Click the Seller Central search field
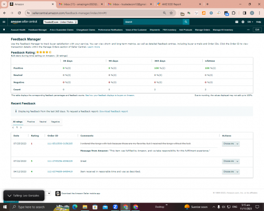 point(153,22)
